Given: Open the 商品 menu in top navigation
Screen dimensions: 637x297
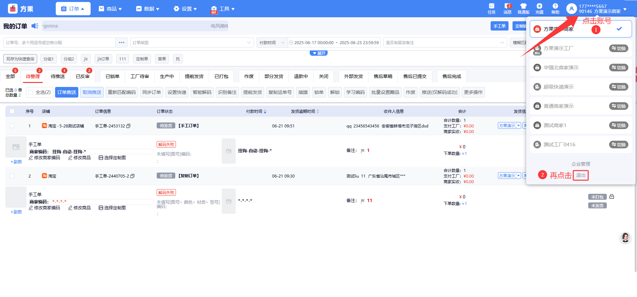Looking at the screenshot, I should pyautogui.click(x=111, y=9).
